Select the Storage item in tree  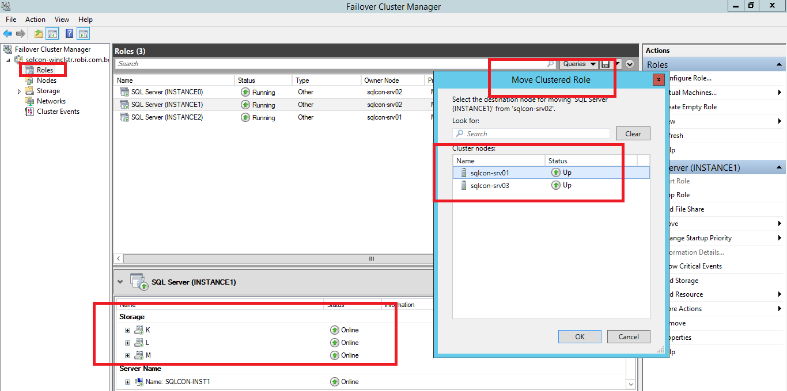click(x=48, y=91)
